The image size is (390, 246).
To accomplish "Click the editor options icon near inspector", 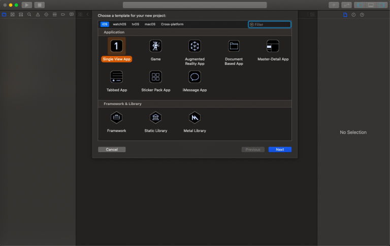I will click(312, 15).
